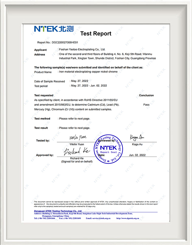
Task: Click the Address label
Action: [x=40, y=55]
